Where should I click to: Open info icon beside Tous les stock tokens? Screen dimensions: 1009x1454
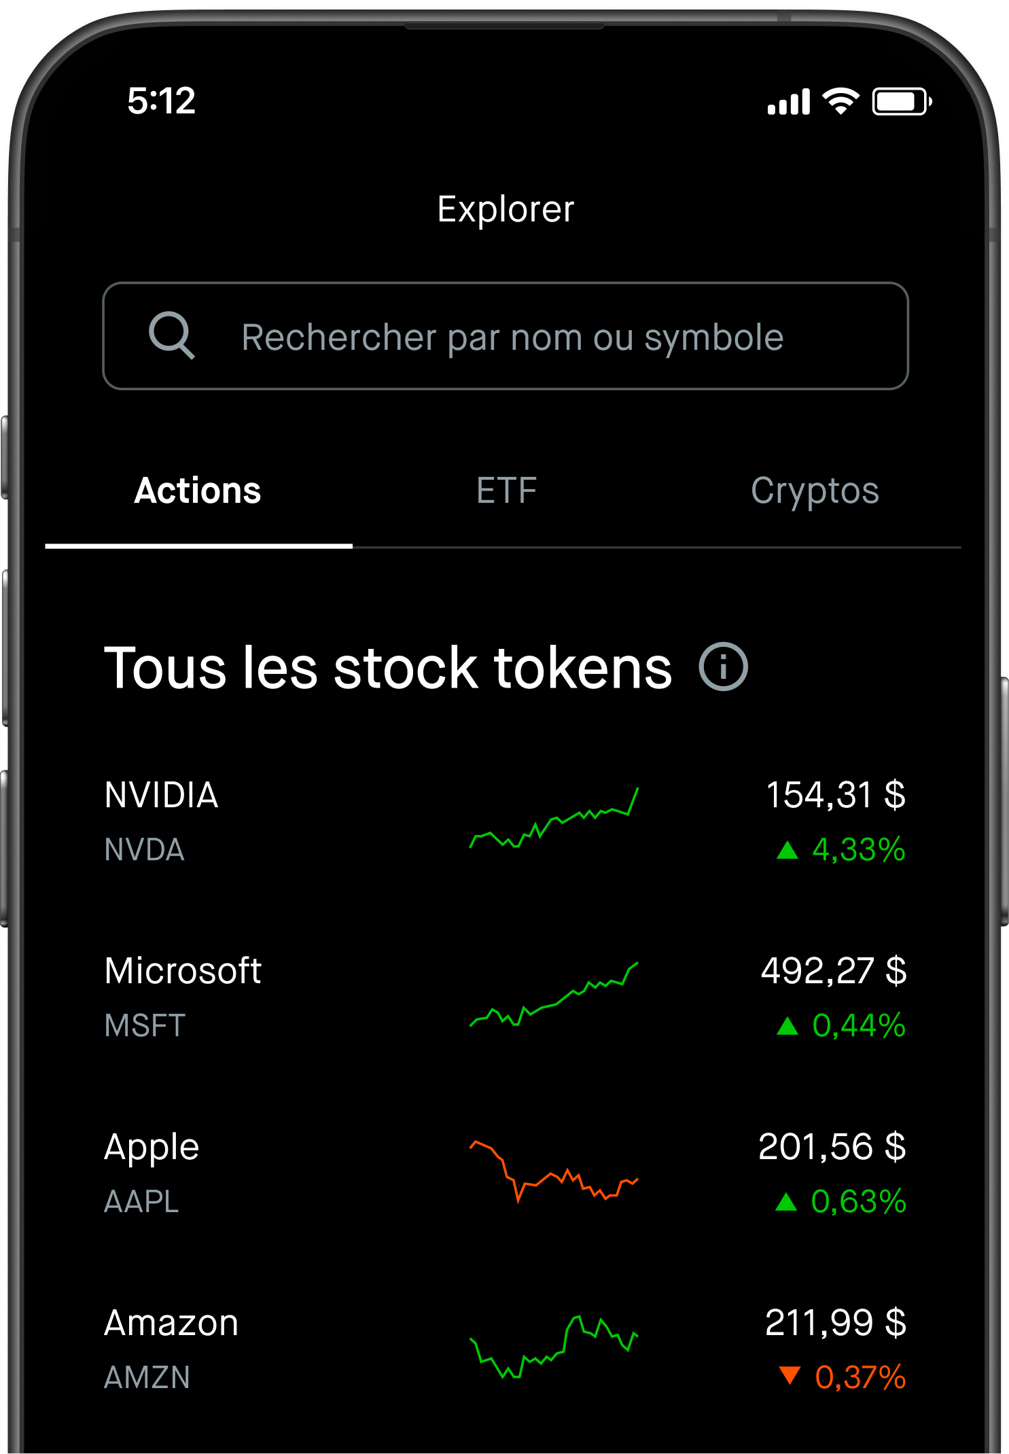(723, 667)
